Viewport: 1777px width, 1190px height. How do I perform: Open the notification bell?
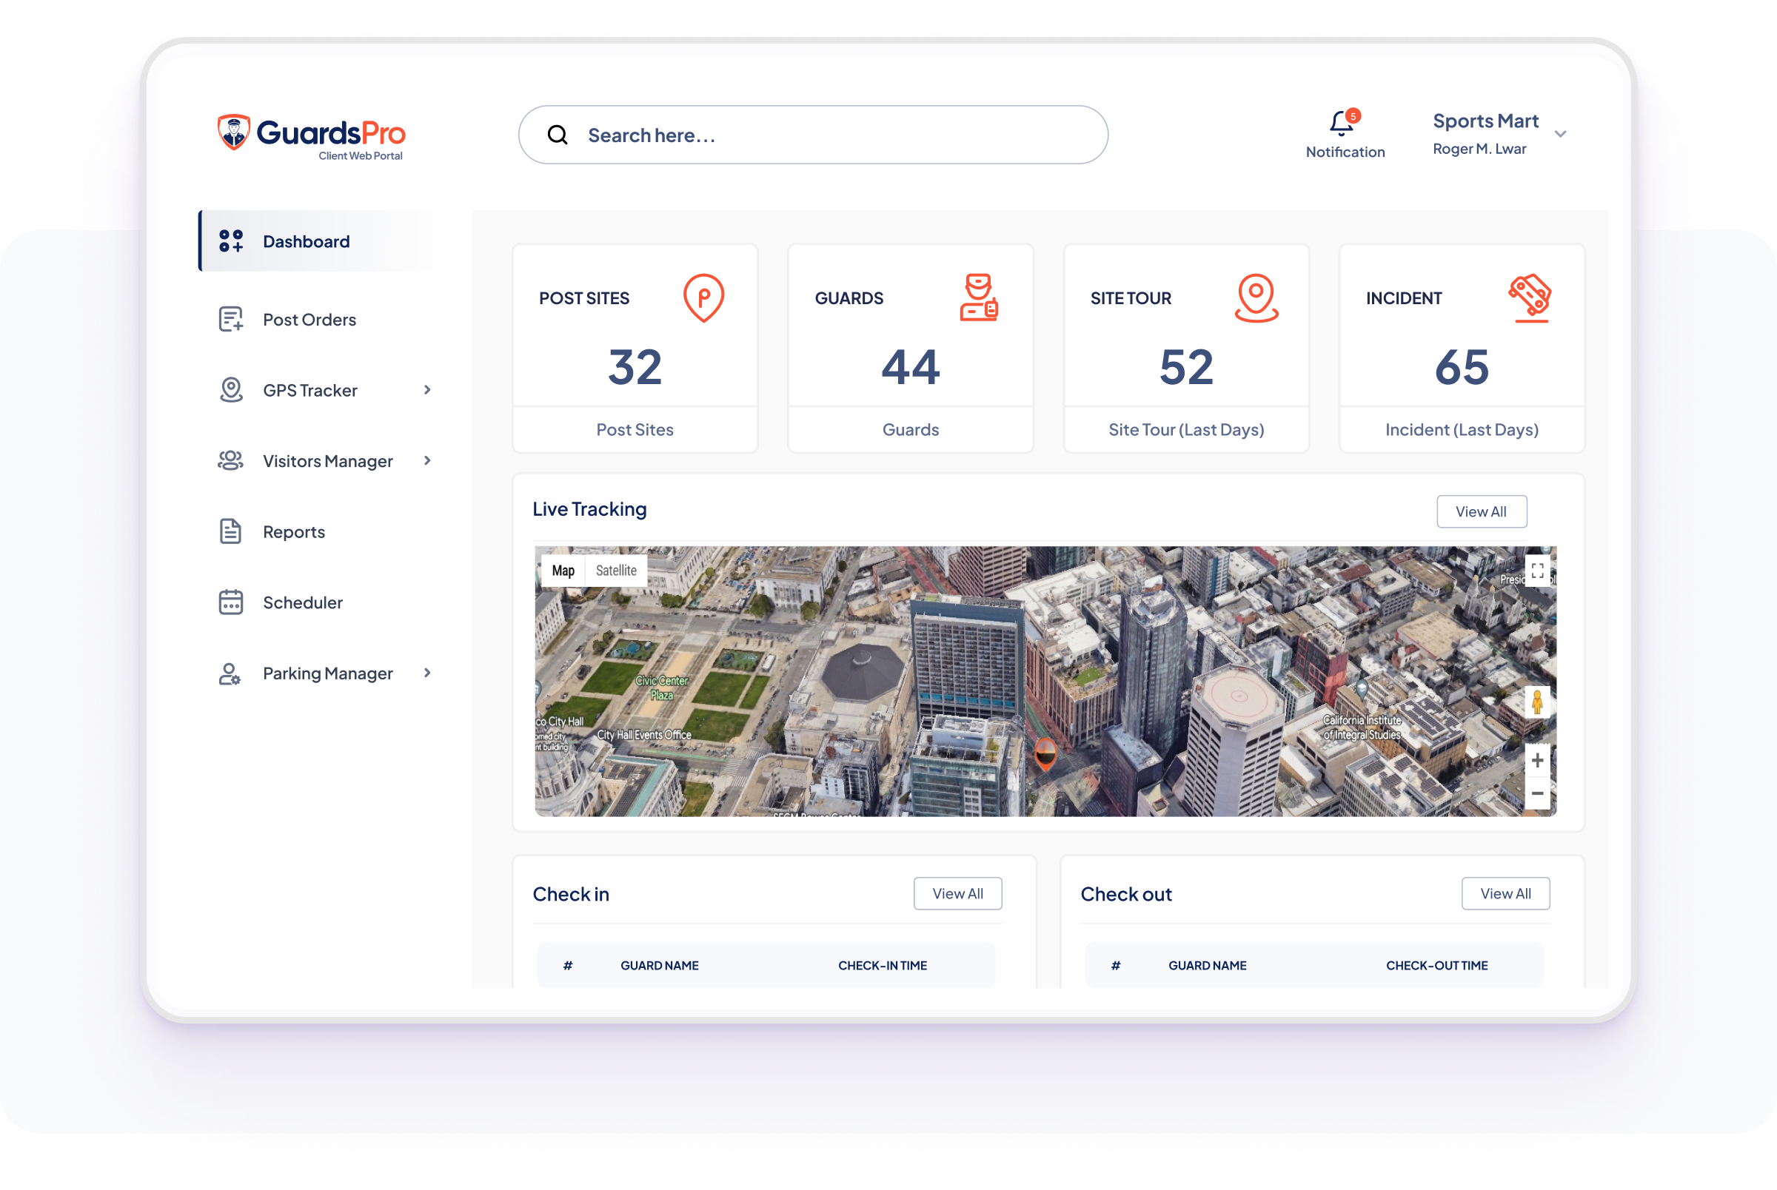pyautogui.click(x=1341, y=121)
